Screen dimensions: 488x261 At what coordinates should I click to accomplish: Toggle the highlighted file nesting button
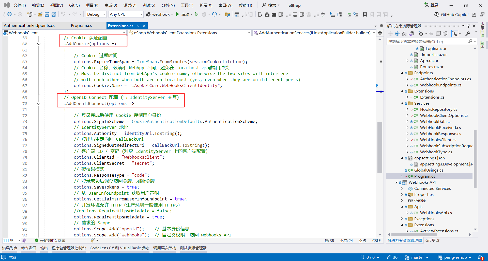(455, 33)
